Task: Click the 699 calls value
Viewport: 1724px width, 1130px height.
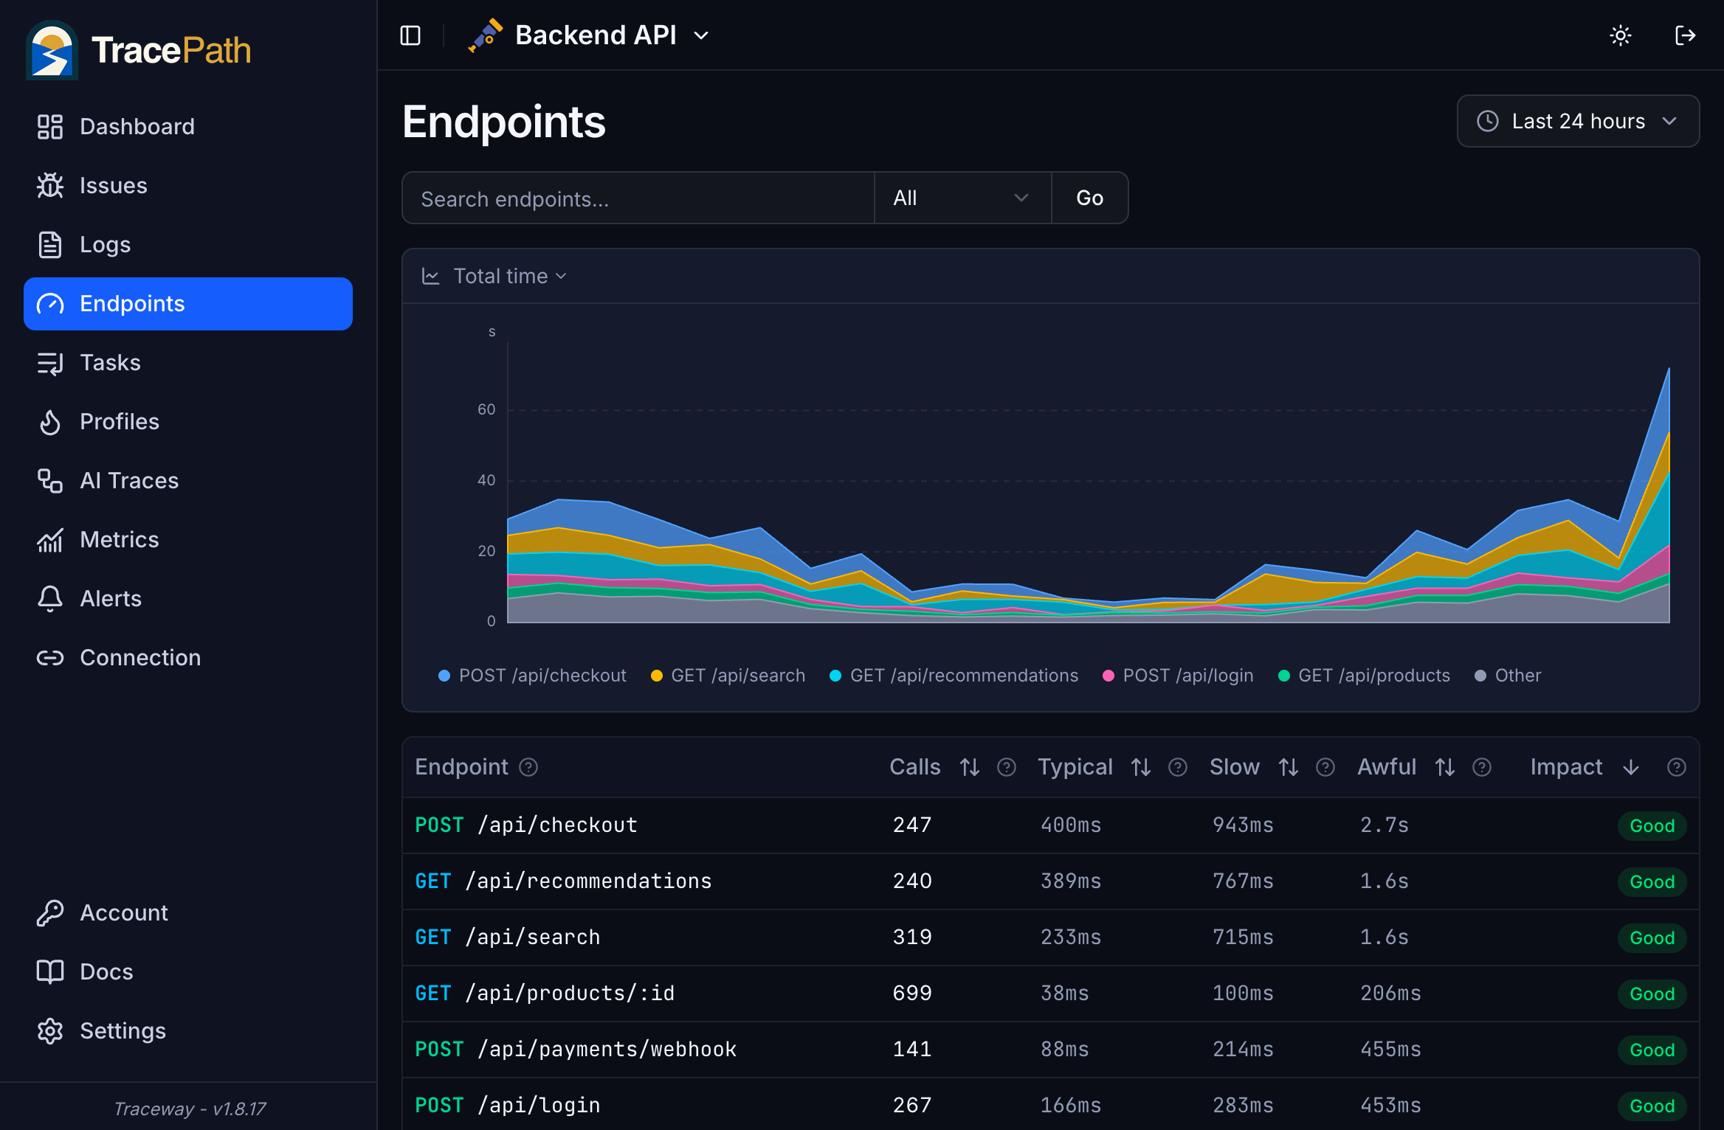Action: point(912,994)
